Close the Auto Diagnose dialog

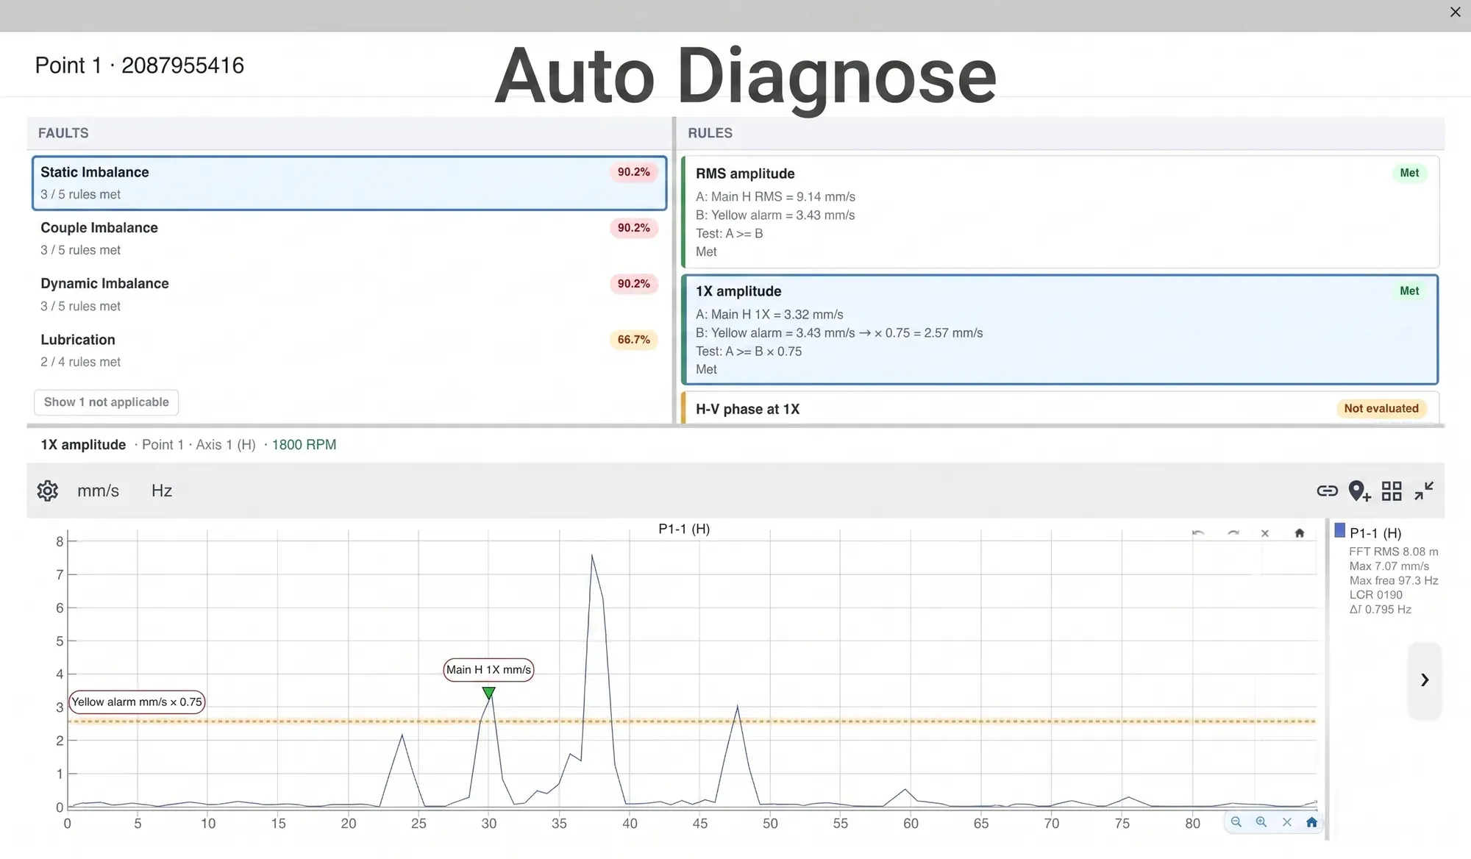[x=1455, y=13]
